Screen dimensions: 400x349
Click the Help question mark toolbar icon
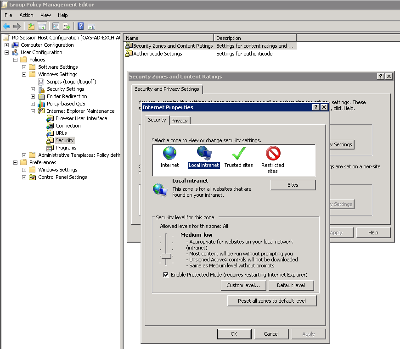click(x=81, y=26)
